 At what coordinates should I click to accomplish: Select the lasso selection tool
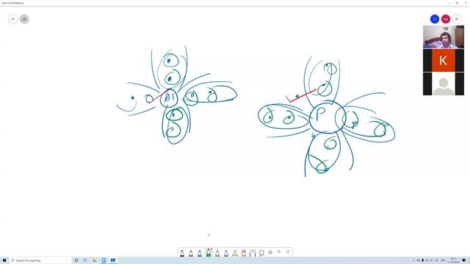[x=261, y=253]
